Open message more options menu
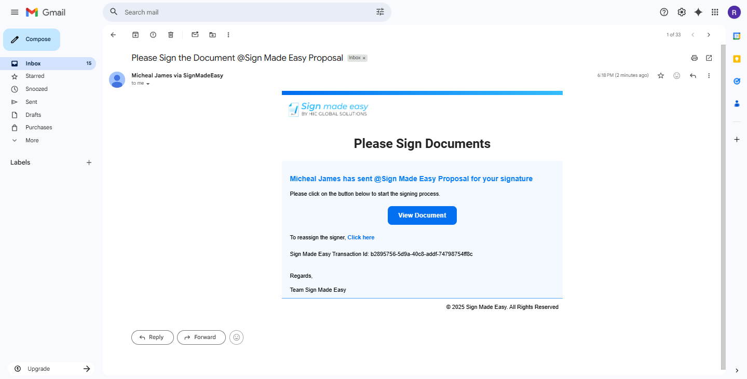 pos(709,76)
